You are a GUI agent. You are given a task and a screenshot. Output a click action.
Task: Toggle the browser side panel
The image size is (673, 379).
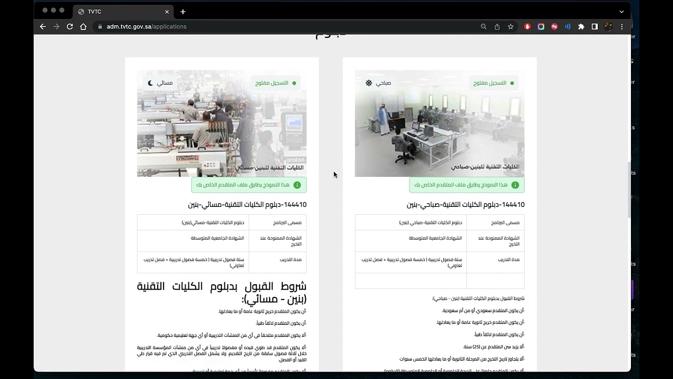595,26
